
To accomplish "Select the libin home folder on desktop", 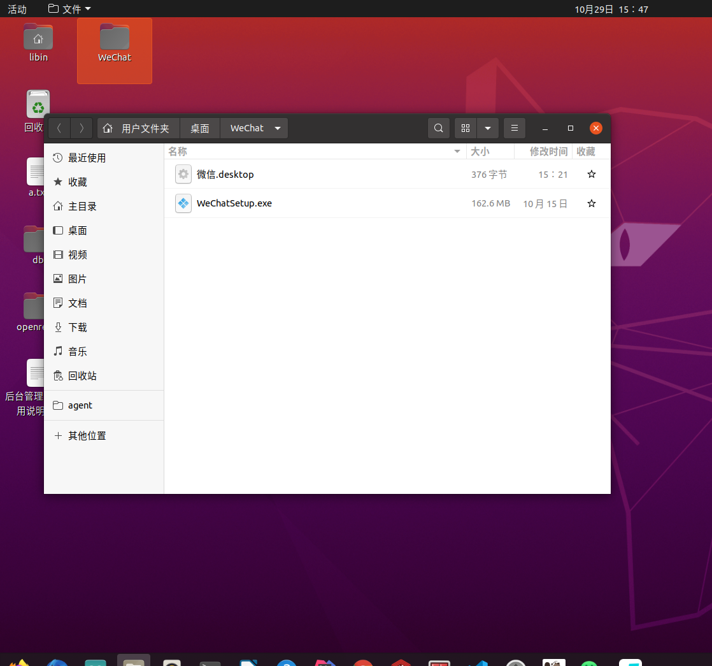I will [x=38, y=43].
